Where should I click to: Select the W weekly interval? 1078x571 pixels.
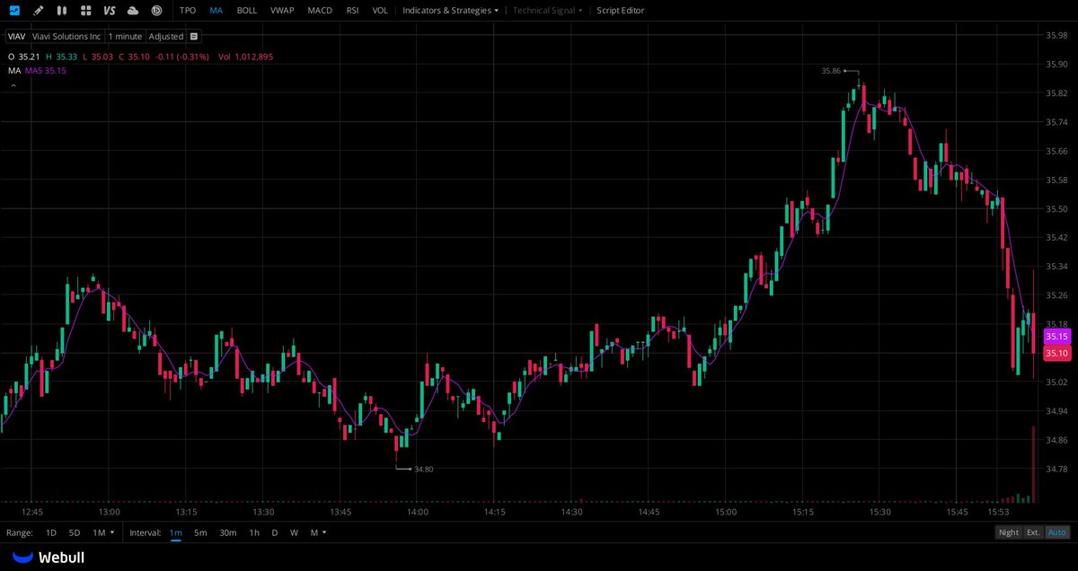click(x=294, y=532)
